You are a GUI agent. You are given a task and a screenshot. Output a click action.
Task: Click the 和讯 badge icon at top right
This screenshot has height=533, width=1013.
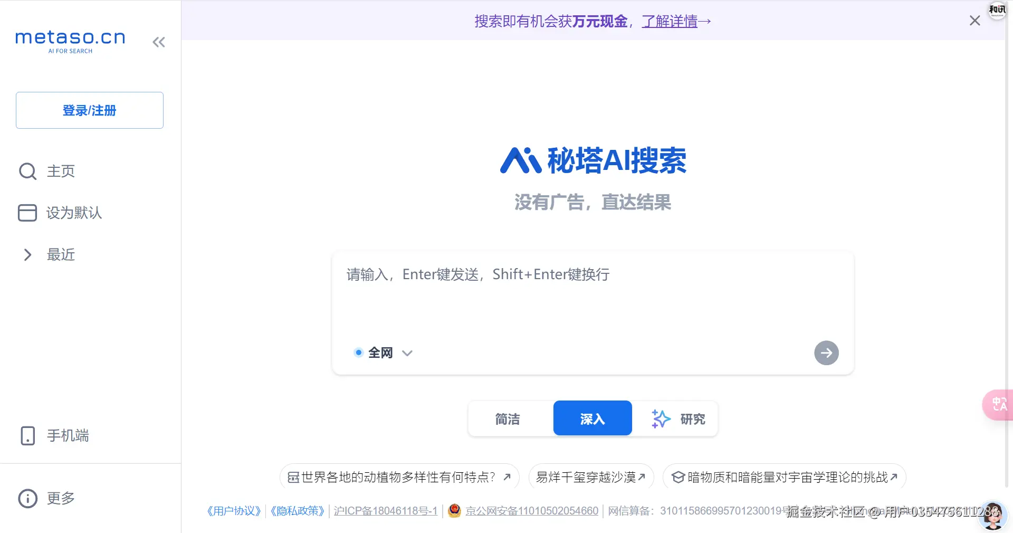point(997,10)
